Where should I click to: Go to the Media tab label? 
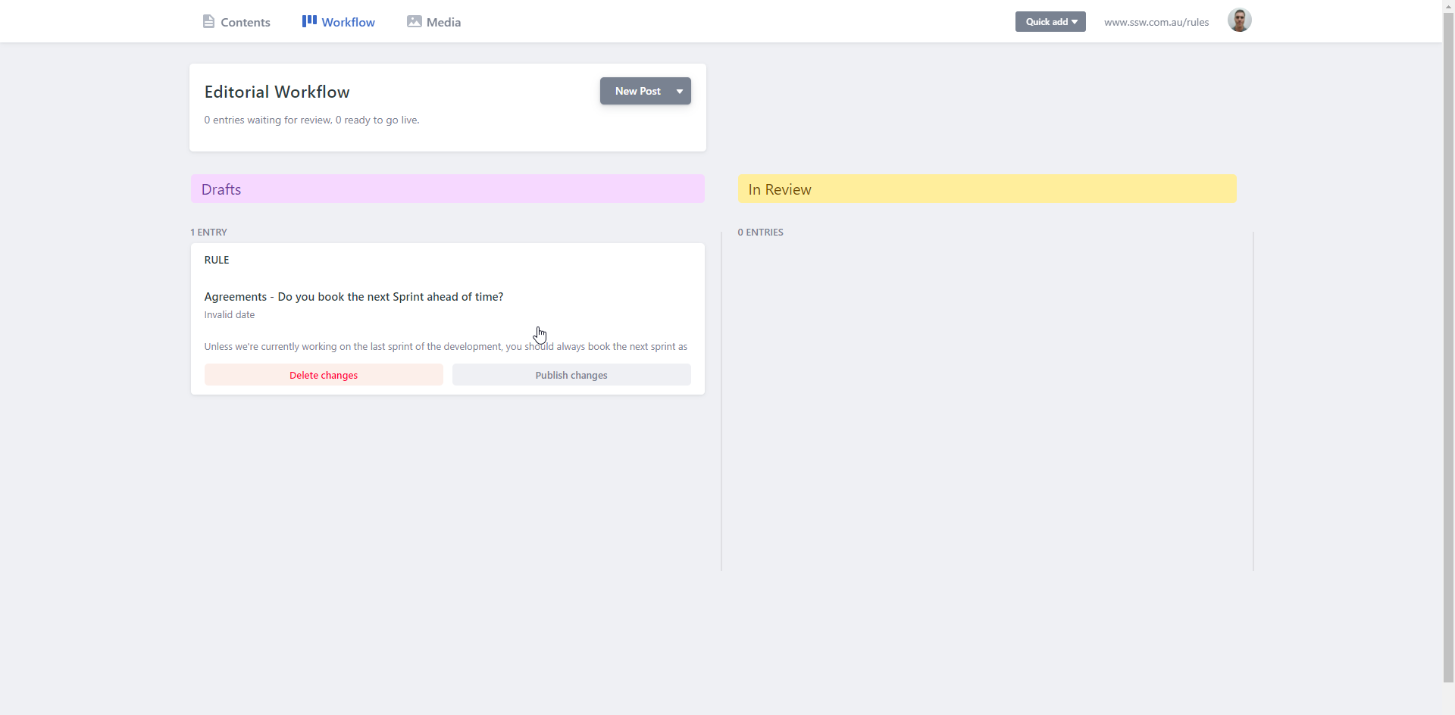tap(443, 23)
